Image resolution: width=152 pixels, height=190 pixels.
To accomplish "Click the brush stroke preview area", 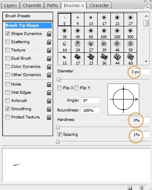I will (76, 165).
